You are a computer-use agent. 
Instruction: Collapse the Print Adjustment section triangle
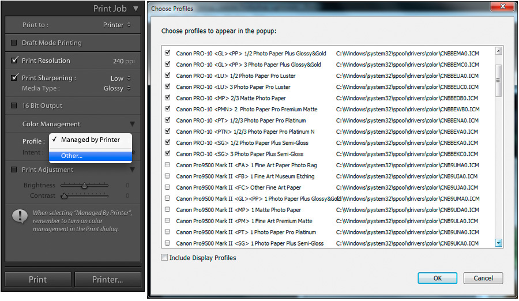coord(133,170)
